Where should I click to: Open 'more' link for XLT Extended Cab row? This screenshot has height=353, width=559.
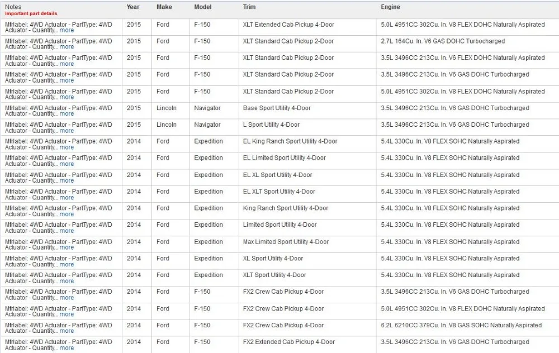click(x=67, y=30)
